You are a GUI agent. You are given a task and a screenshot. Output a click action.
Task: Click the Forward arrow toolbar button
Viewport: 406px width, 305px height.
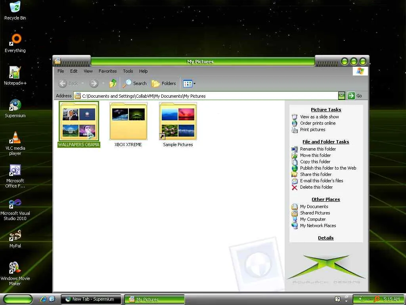tap(94, 83)
